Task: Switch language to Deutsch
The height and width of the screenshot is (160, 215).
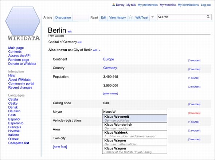Action: (x=14, y=111)
